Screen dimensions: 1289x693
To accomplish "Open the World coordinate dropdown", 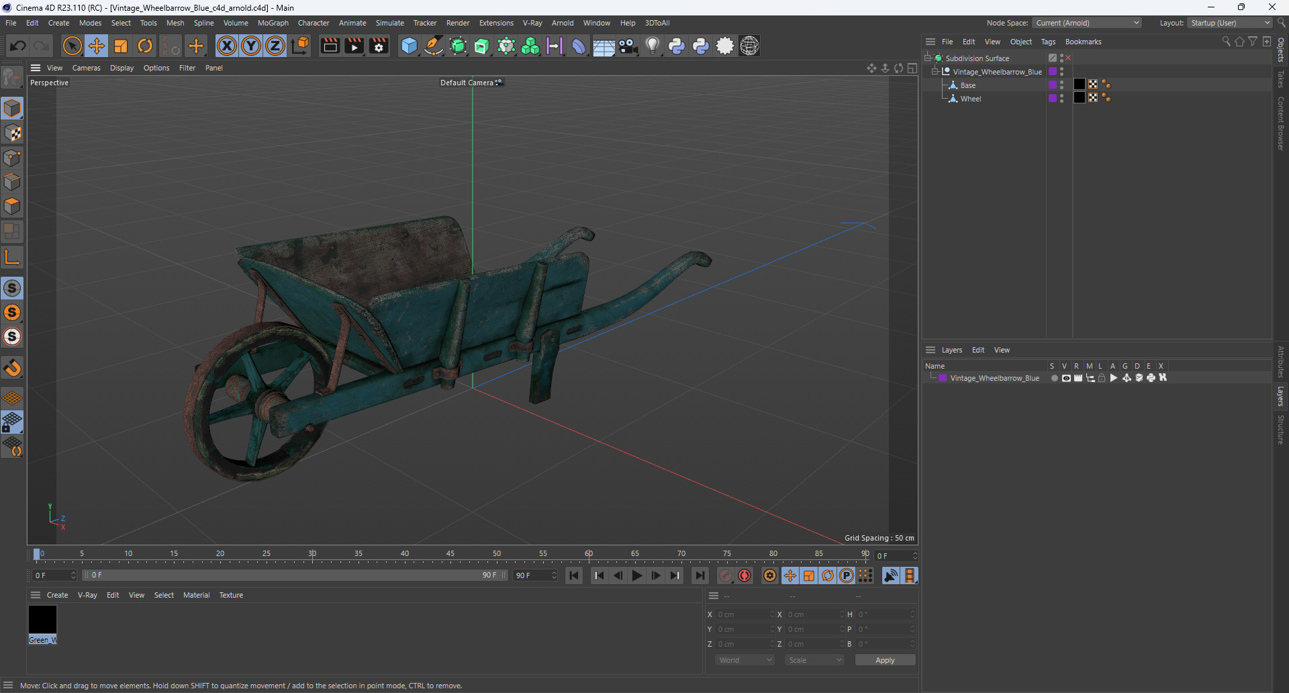I will tap(745, 660).
